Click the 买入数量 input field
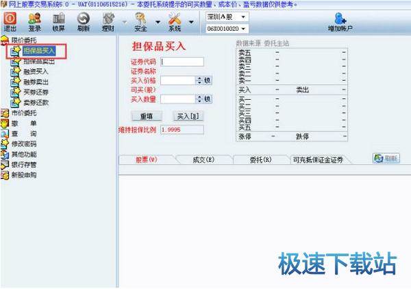The width and height of the screenshot is (411, 289). (178, 99)
